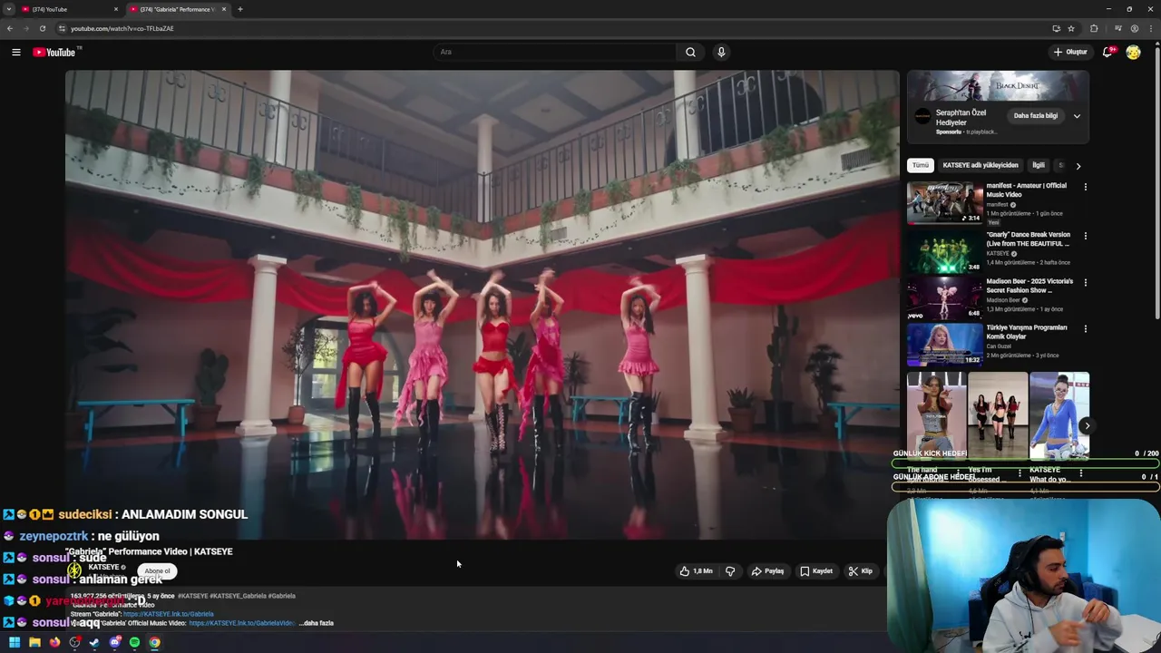Click Daha fazla bilgi on the ad
Viewport: 1161px width, 653px height.
1035,116
